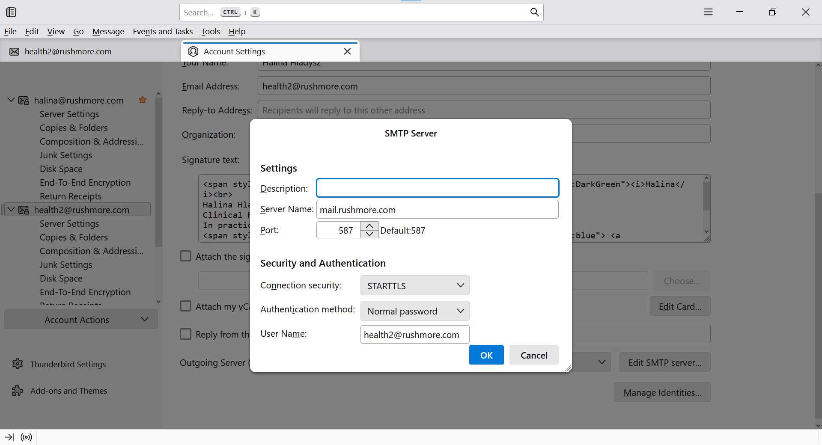Toggle the Attach my vCard checkbox
The width and height of the screenshot is (822, 445).
point(185,306)
